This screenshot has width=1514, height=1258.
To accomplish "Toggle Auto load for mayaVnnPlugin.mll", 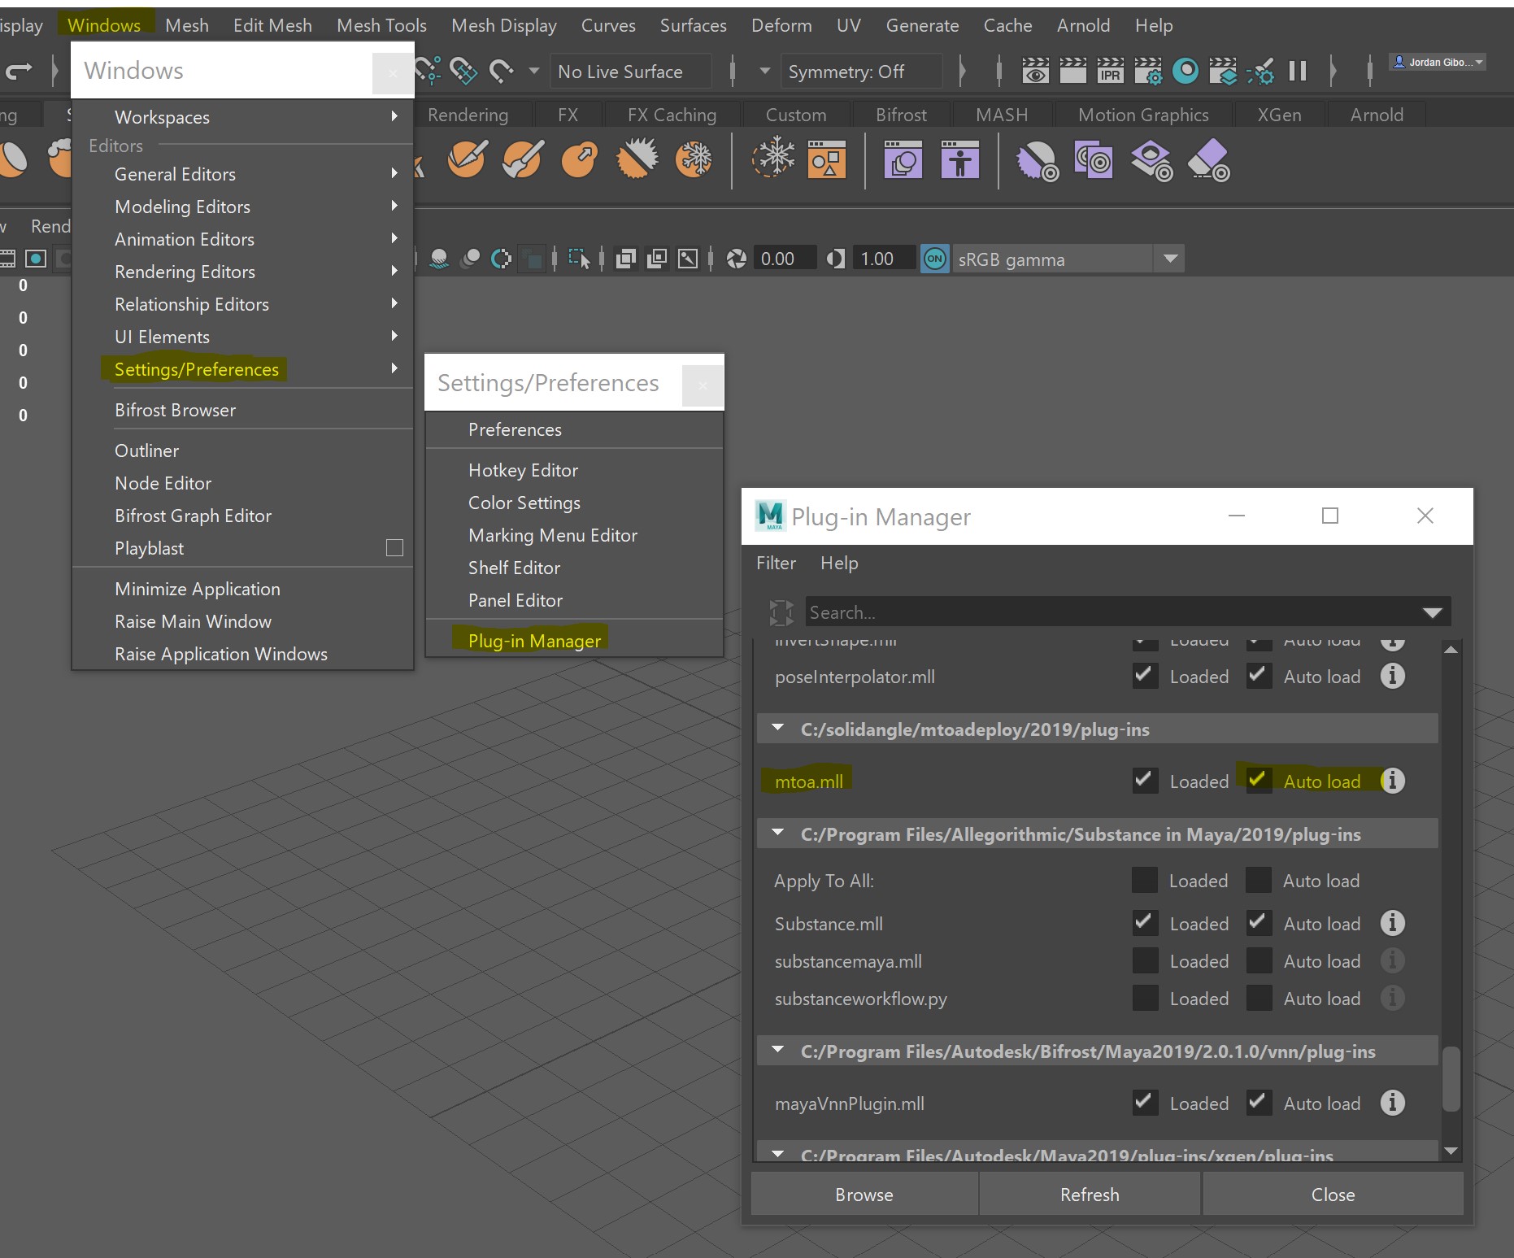I will click(1259, 1103).
